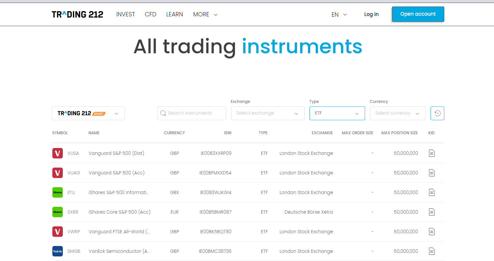The image size is (494, 261).
Task: Focus the Search instruments field
Action: tap(192, 113)
